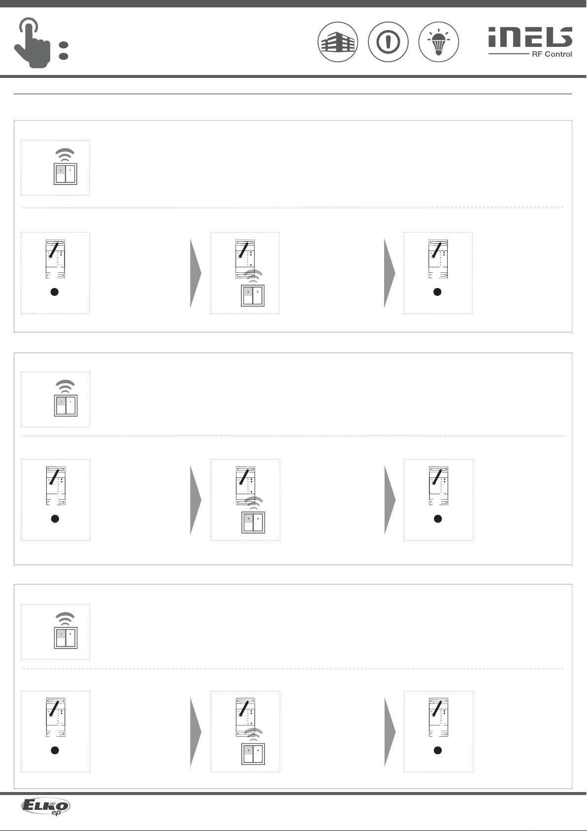
Task: Click the wireless wall switch icon in the bottom panel
Action: (65, 630)
